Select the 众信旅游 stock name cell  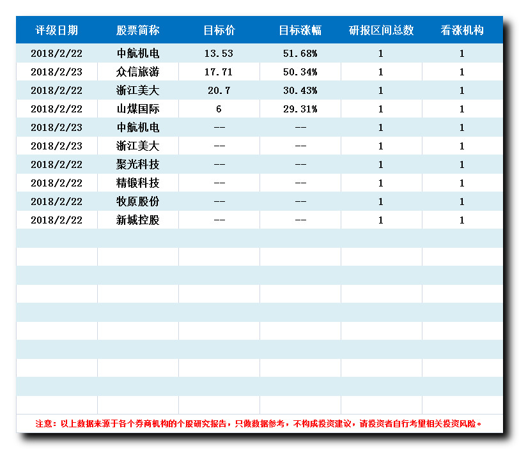pos(137,72)
